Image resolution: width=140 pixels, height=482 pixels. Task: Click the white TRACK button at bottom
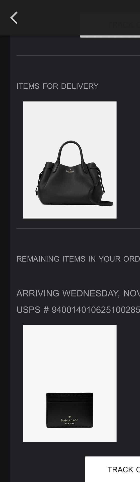tap(112, 469)
